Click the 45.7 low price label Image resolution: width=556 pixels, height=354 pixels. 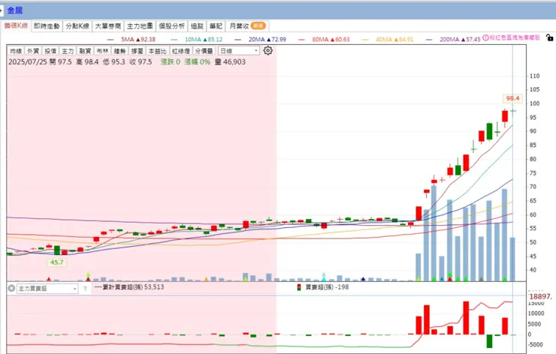57,262
